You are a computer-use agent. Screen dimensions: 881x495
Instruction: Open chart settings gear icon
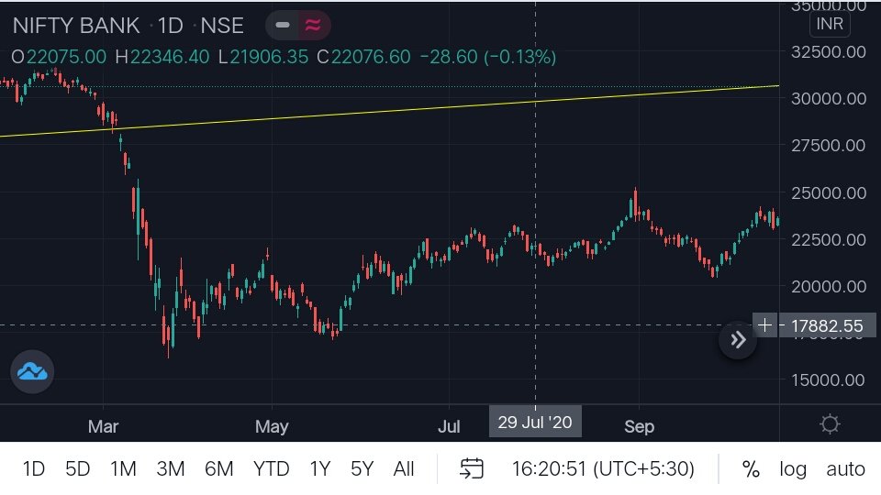pos(830,423)
